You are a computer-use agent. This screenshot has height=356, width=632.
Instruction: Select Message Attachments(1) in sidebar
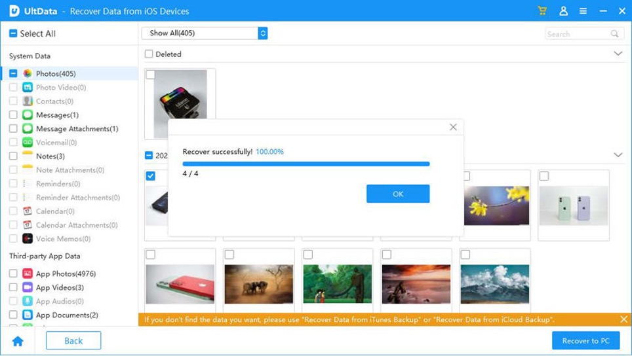pos(77,129)
